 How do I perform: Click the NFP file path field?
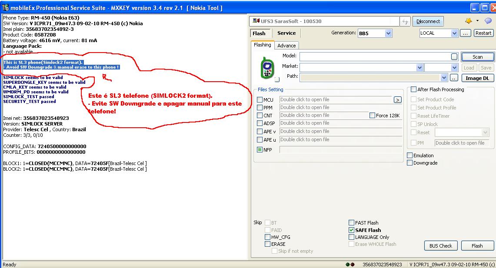341,149
